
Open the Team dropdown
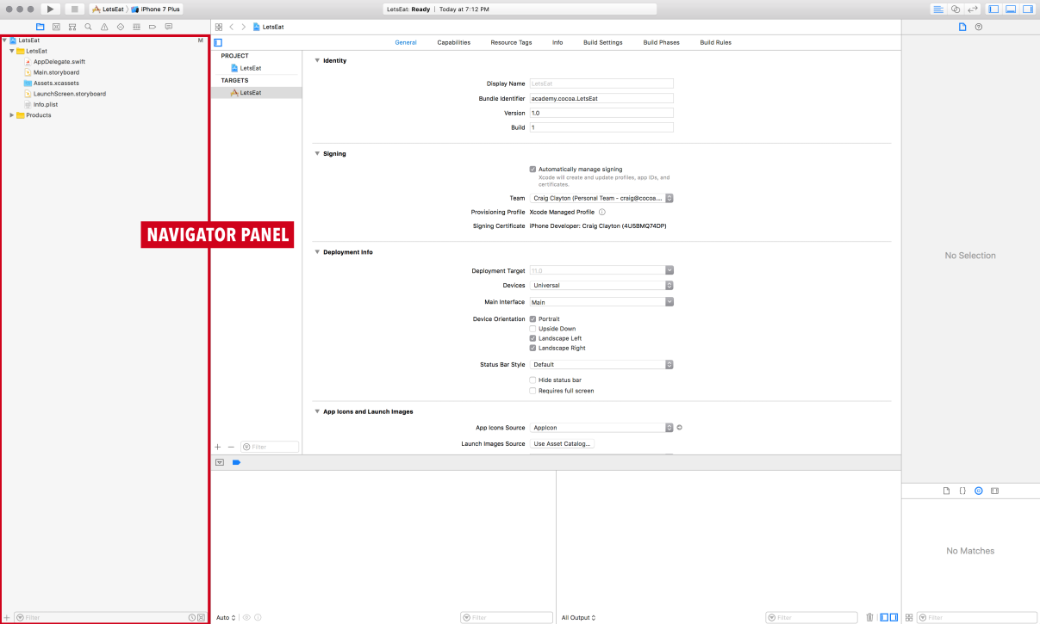click(x=601, y=198)
